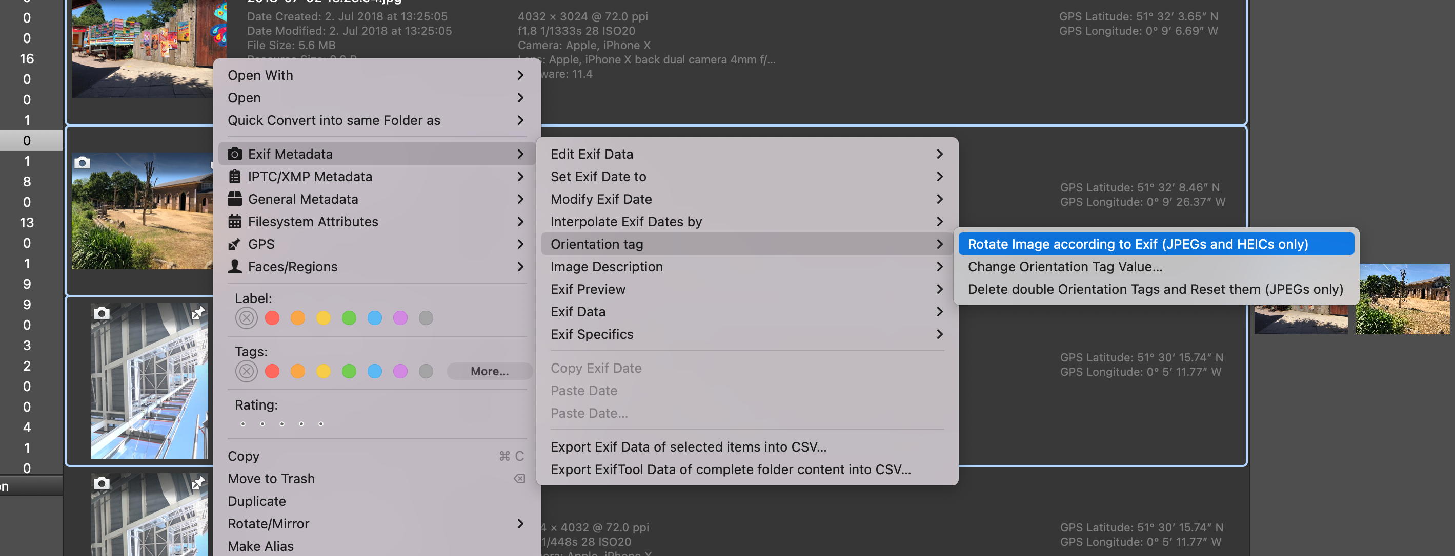Expand the Orientation tag submenu
The image size is (1455, 556).
point(742,244)
